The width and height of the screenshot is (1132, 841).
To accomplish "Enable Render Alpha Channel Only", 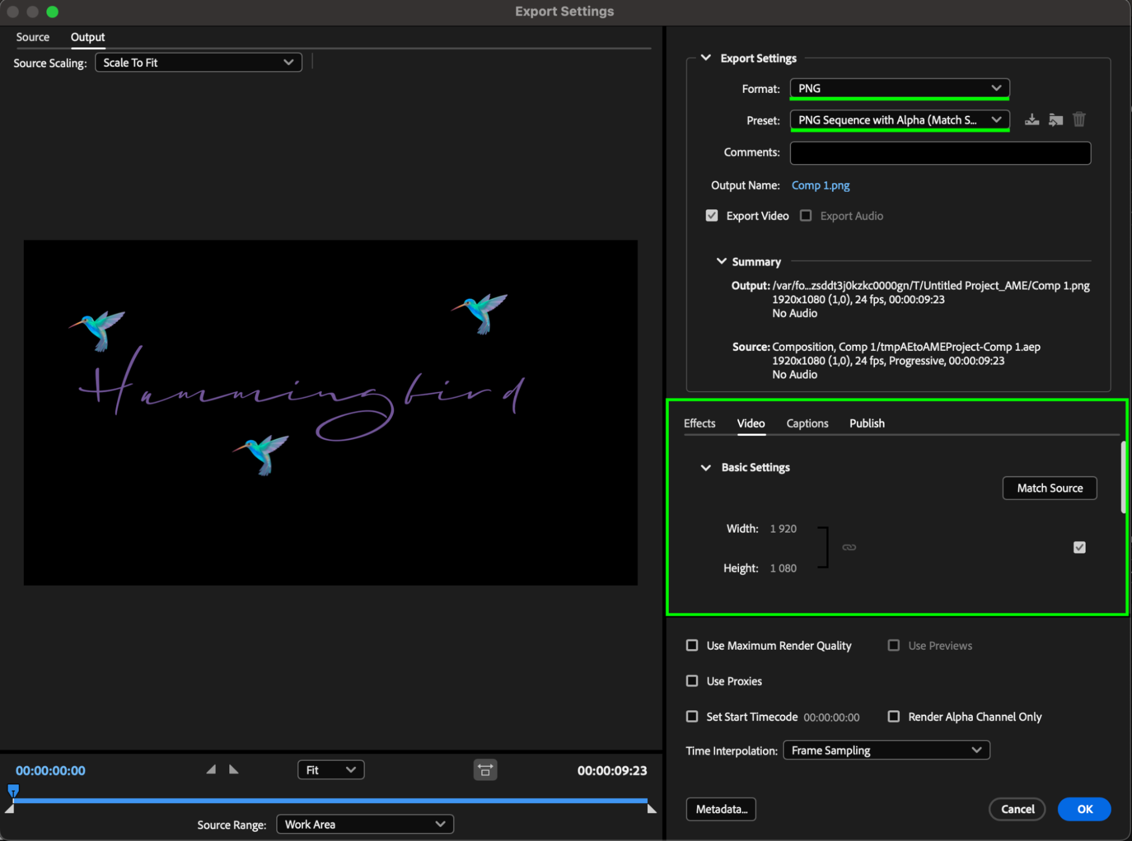I will [x=894, y=716].
